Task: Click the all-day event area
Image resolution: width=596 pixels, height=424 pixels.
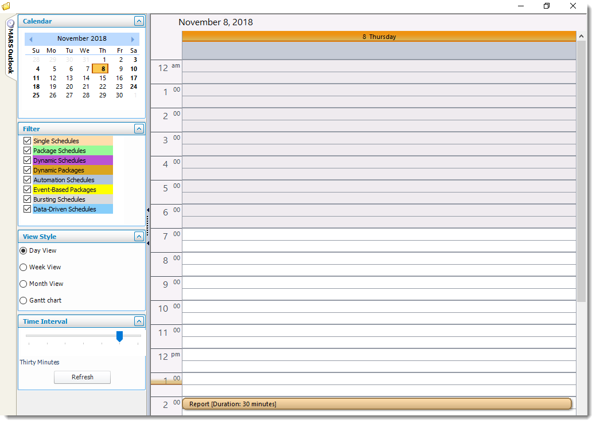Action: (x=379, y=50)
